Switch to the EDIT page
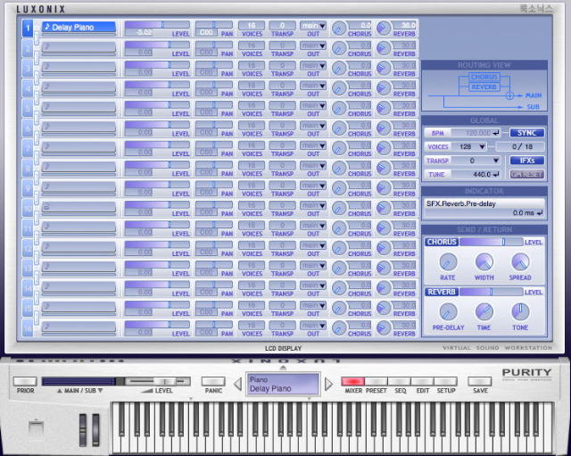This screenshot has height=456, width=571. tap(422, 381)
